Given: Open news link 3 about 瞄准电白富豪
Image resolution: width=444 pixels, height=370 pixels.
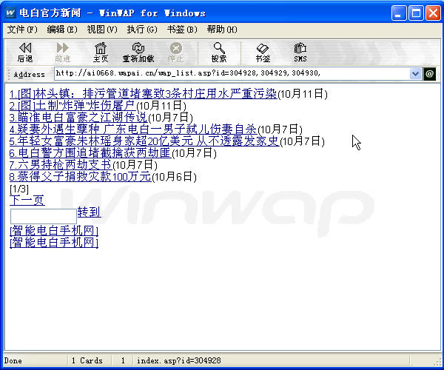Looking at the screenshot, I should pos(78,118).
